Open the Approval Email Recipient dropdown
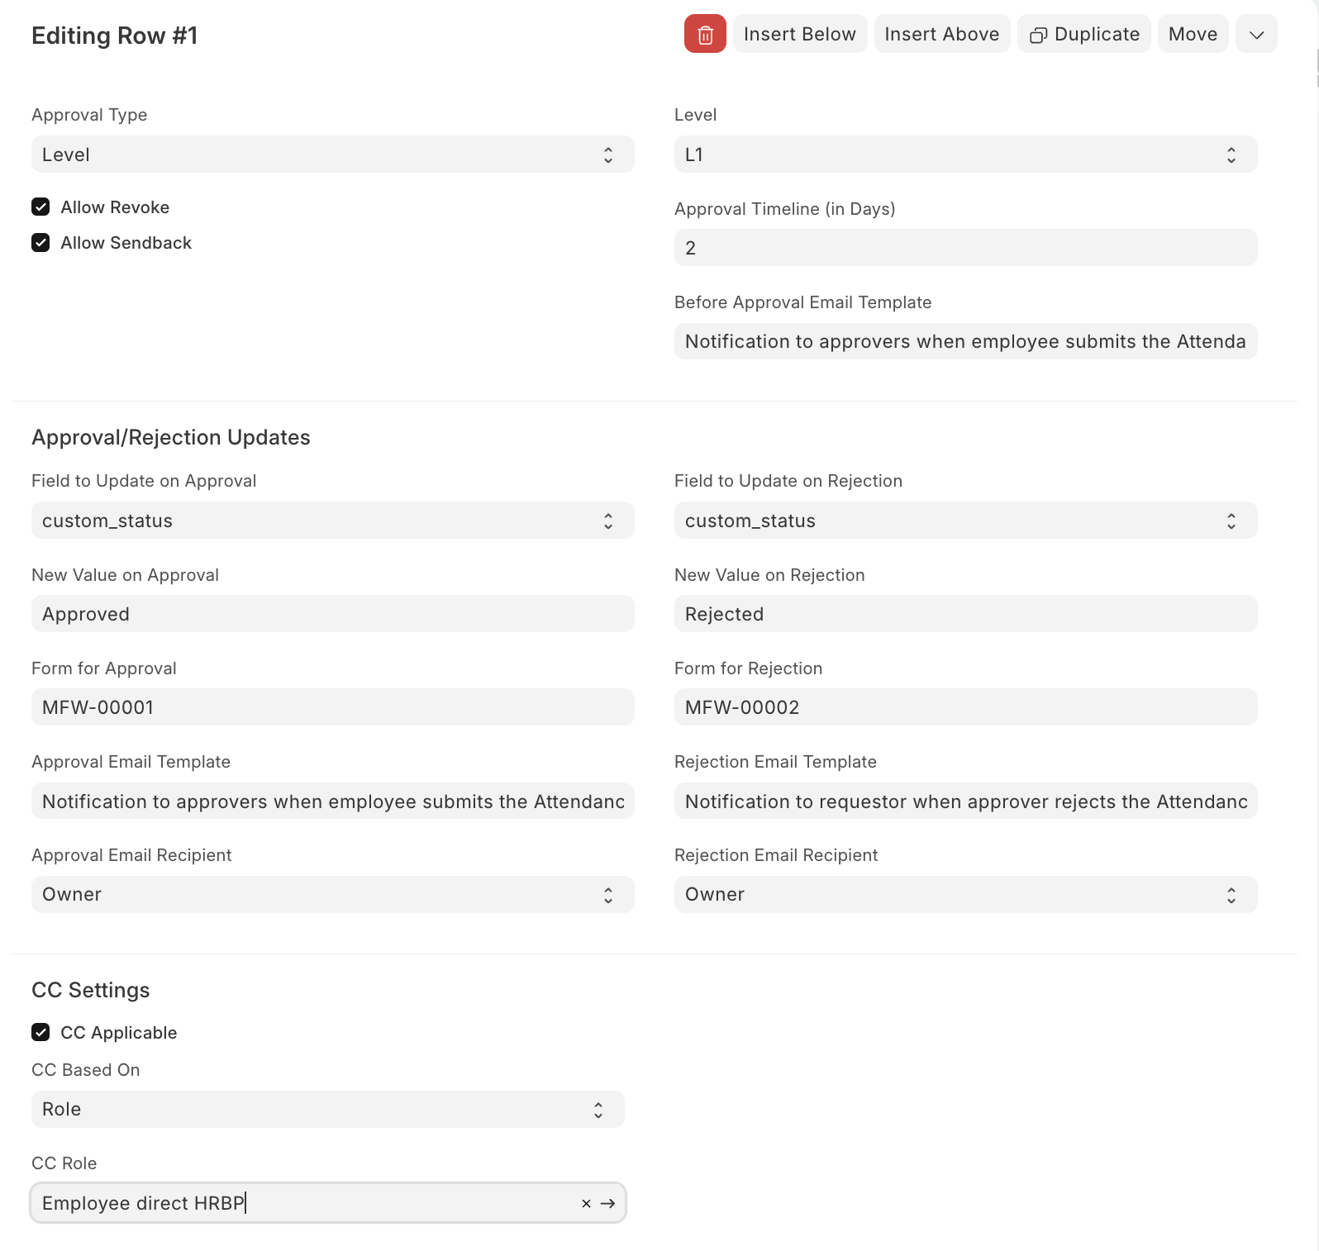1319x1251 pixels. 333,894
